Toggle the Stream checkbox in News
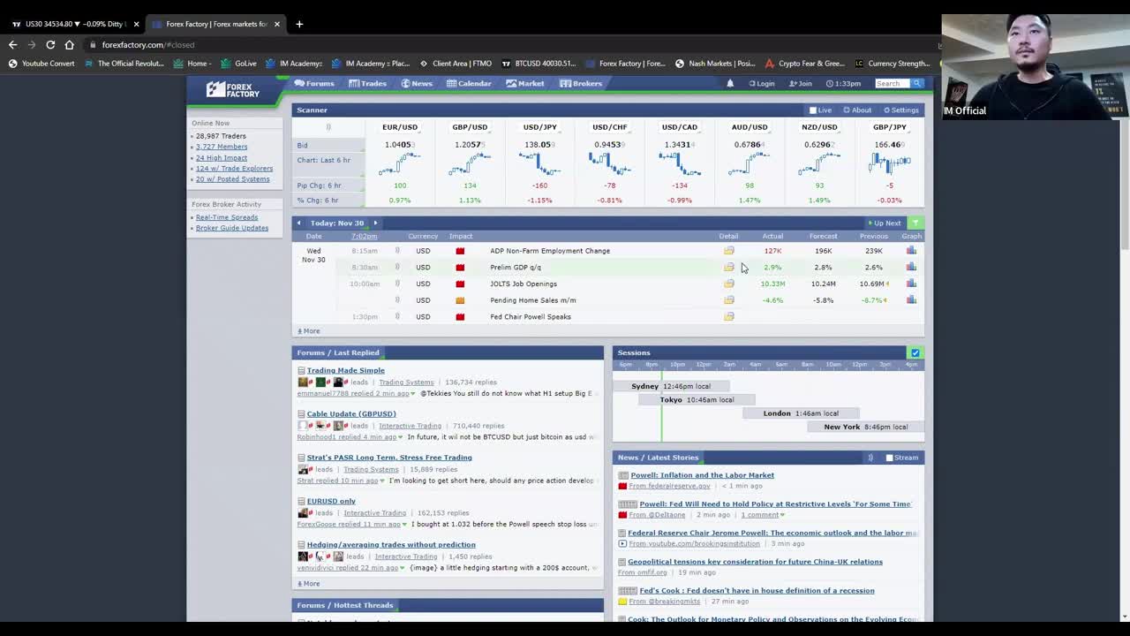 tap(889, 458)
